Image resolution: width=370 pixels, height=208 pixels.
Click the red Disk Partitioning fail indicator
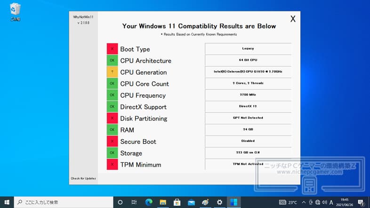112,118
